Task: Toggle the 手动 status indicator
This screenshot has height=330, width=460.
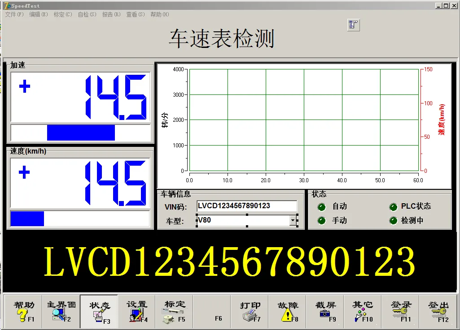Action: pyautogui.click(x=321, y=220)
